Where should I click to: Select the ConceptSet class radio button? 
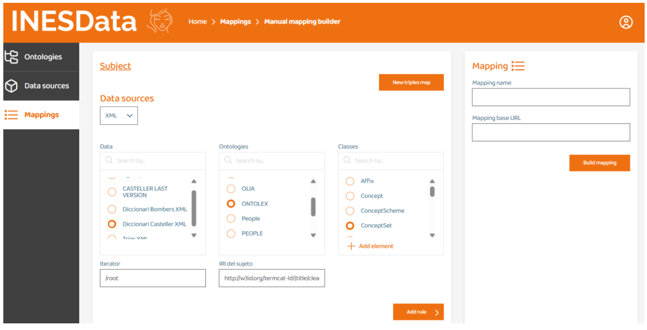click(x=350, y=226)
